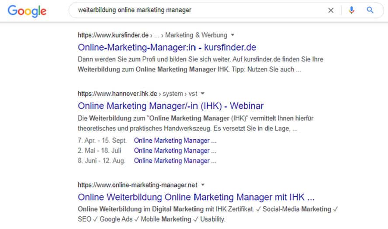Click the https://www.kursfinder.de breadcrumb URL
The image size is (388, 229).
tap(113, 35)
